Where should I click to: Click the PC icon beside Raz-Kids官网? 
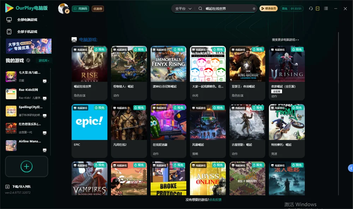[44, 98]
